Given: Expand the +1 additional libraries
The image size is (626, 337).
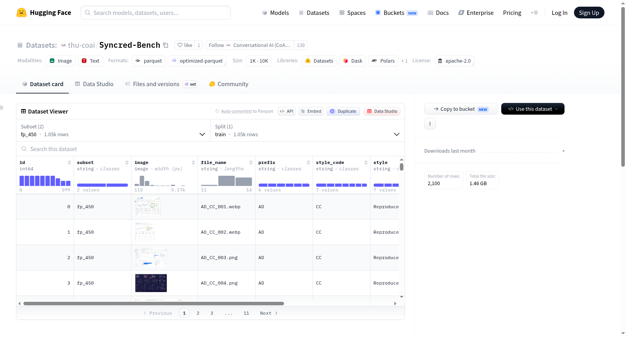Looking at the screenshot, I should click(x=404, y=61).
